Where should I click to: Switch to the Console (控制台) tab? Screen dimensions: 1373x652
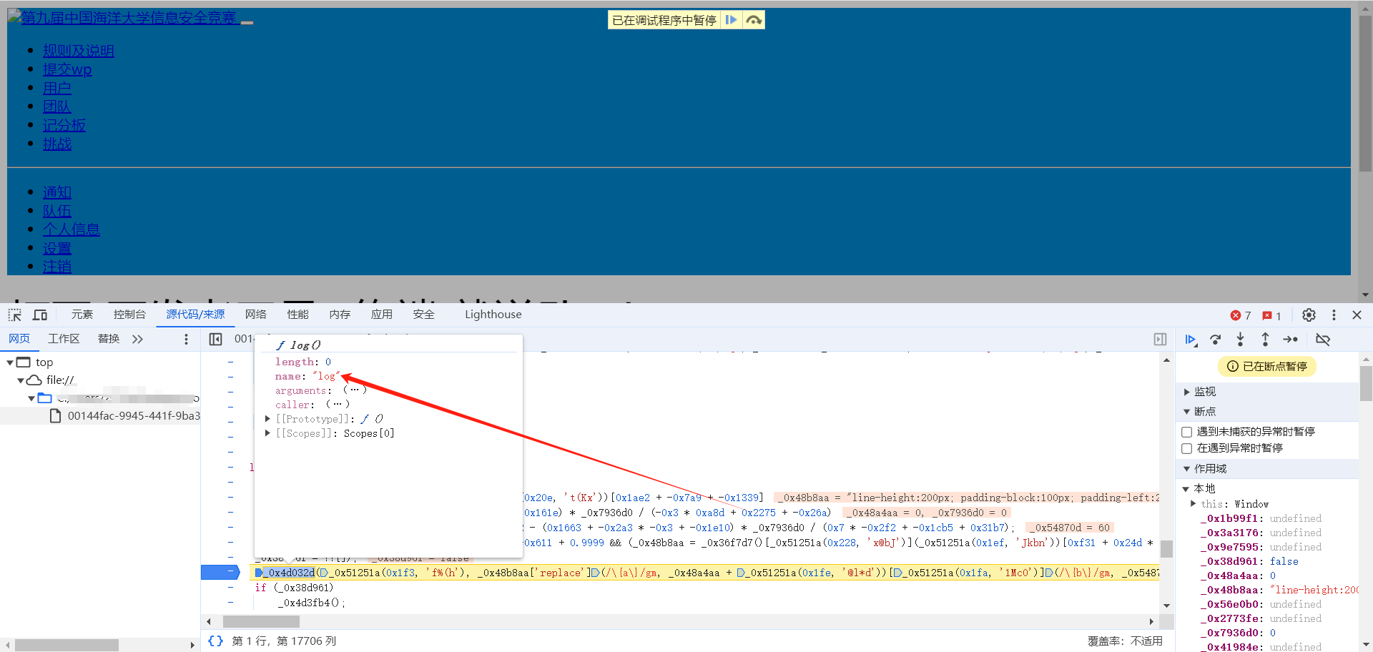coord(129,315)
